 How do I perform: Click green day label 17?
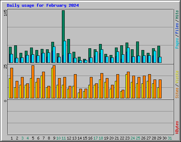(x=95, y=138)
